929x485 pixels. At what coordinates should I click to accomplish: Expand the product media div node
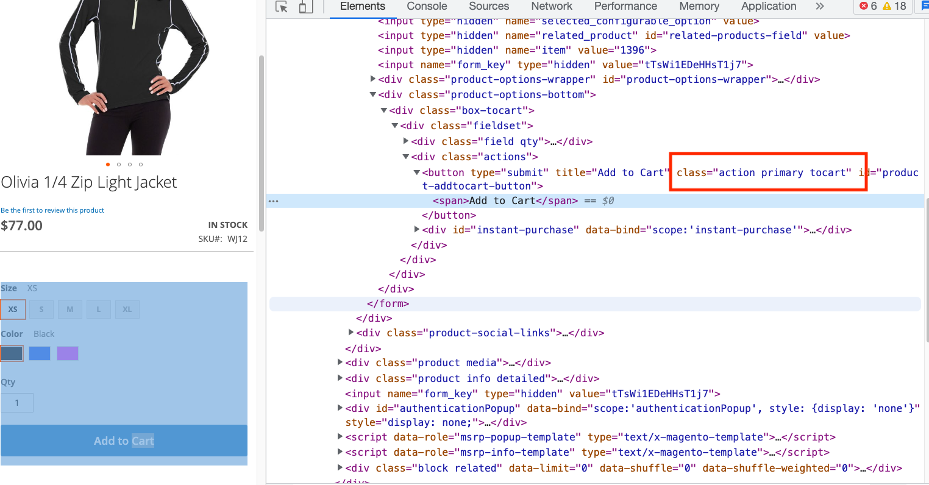tap(340, 362)
